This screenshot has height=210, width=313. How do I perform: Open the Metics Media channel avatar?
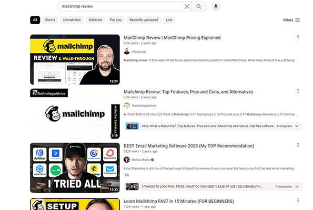(x=127, y=160)
